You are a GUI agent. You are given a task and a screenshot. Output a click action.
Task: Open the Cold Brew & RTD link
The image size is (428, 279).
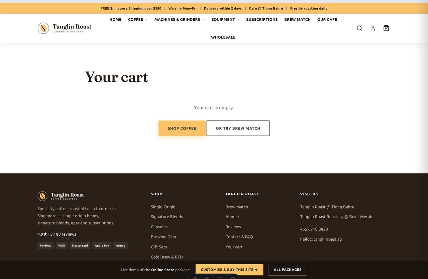pos(167,257)
